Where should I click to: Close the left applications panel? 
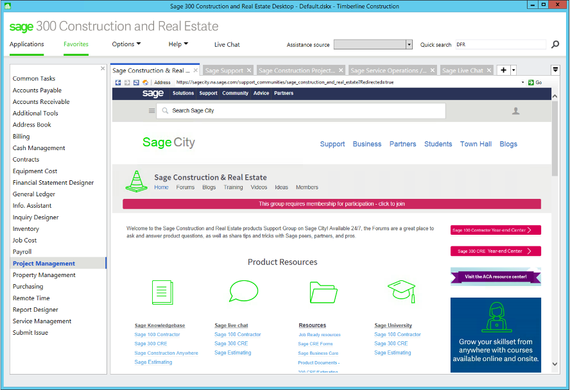[x=103, y=68]
